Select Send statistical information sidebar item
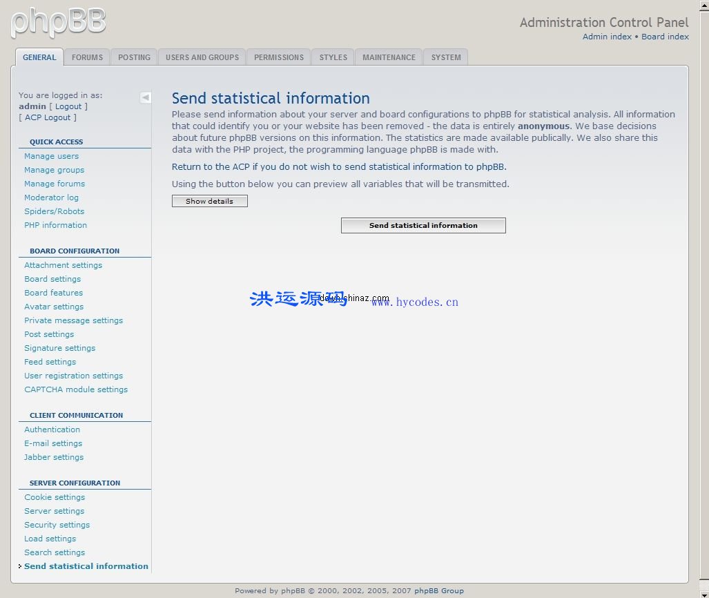This screenshot has height=598, width=709. pyautogui.click(x=86, y=566)
